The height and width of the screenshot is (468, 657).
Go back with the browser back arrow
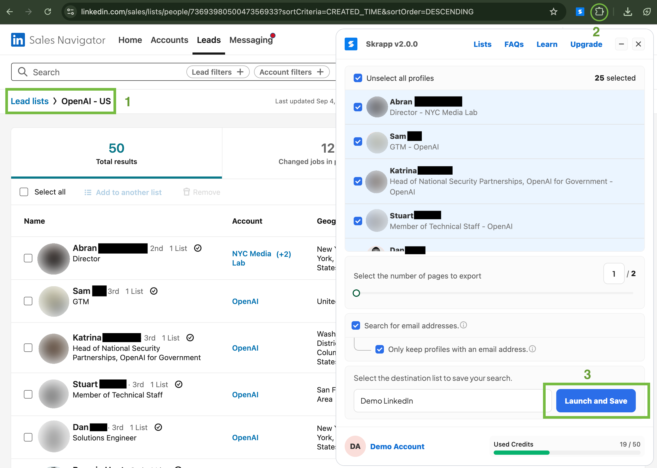coord(10,12)
